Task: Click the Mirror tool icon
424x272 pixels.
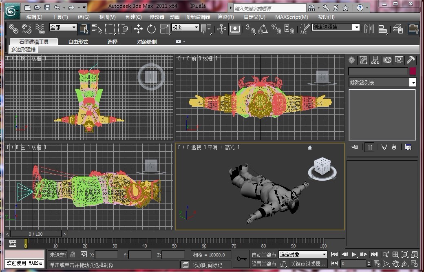Action: tap(369, 29)
